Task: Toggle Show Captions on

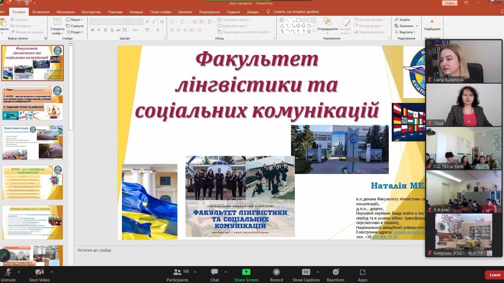Action: [x=306, y=273]
